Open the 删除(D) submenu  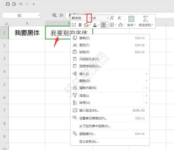(110, 81)
